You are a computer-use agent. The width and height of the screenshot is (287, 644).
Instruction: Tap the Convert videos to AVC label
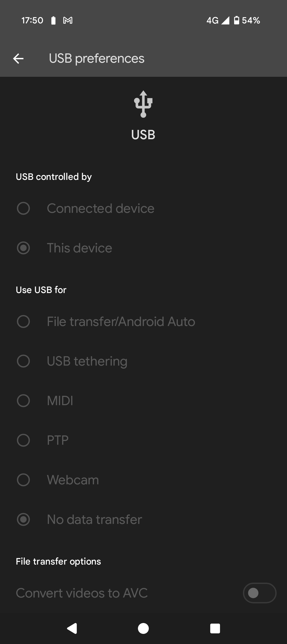click(82, 593)
